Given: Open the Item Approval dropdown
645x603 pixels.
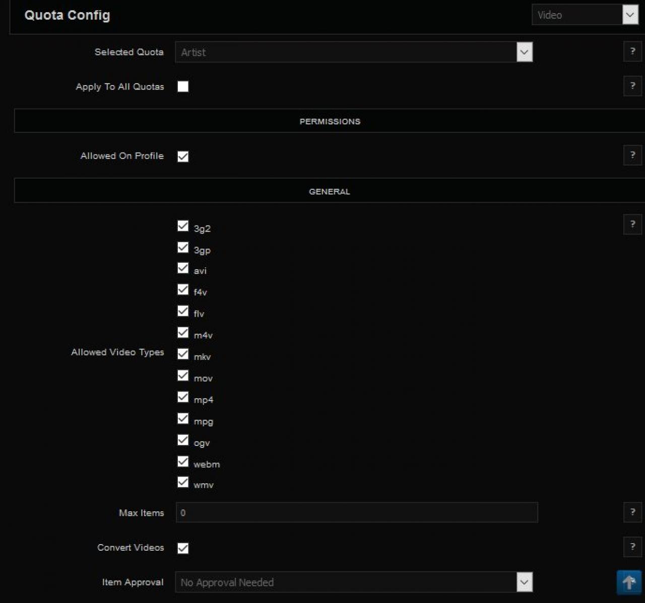Looking at the screenshot, I should tap(354, 582).
